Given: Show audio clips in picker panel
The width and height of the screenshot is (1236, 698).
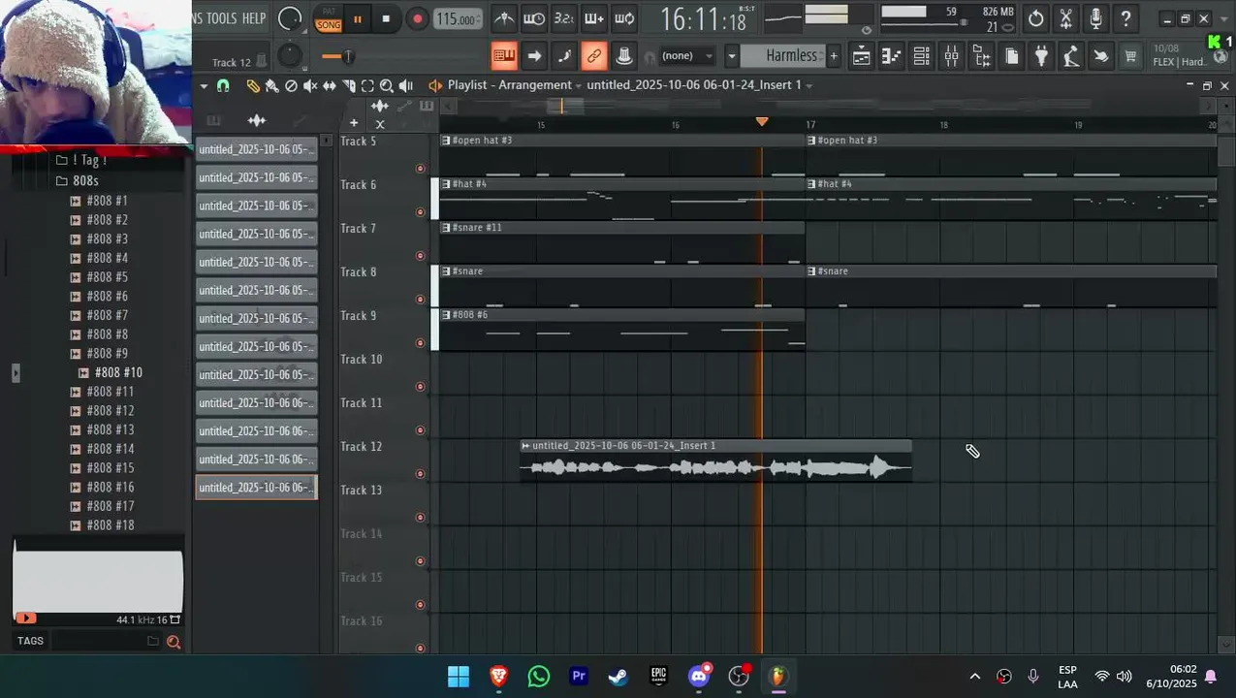Looking at the screenshot, I should coord(257,120).
